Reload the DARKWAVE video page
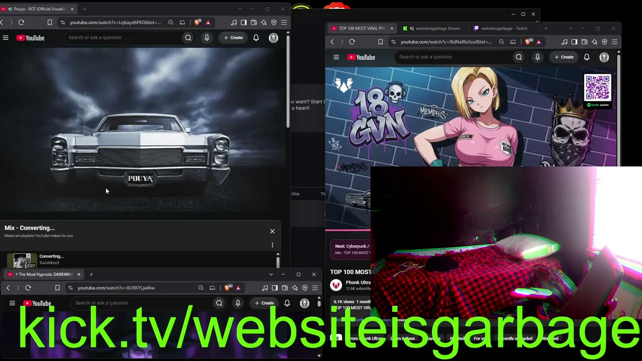Image resolution: width=642 pixels, height=361 pixels. [x=28, y=288]
